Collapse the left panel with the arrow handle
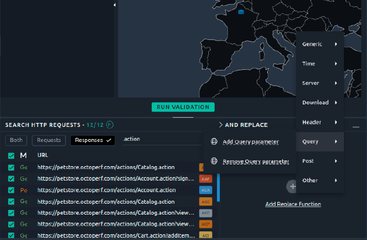 pyautogui.click(x=114, y=5)
